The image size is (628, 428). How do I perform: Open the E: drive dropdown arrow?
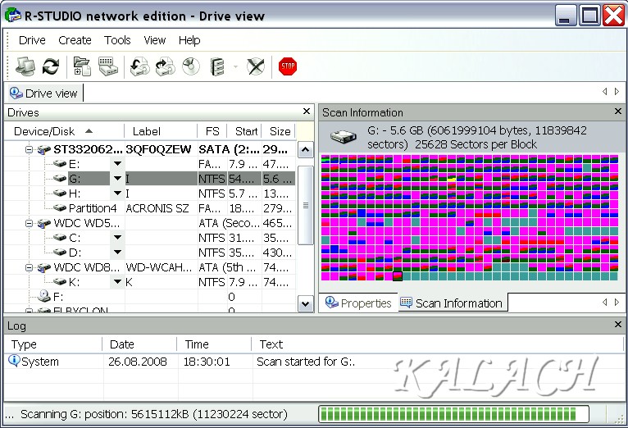117,163
